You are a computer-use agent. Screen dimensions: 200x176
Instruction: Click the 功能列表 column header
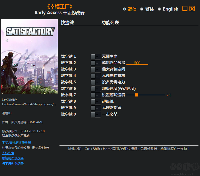(110, 23)
